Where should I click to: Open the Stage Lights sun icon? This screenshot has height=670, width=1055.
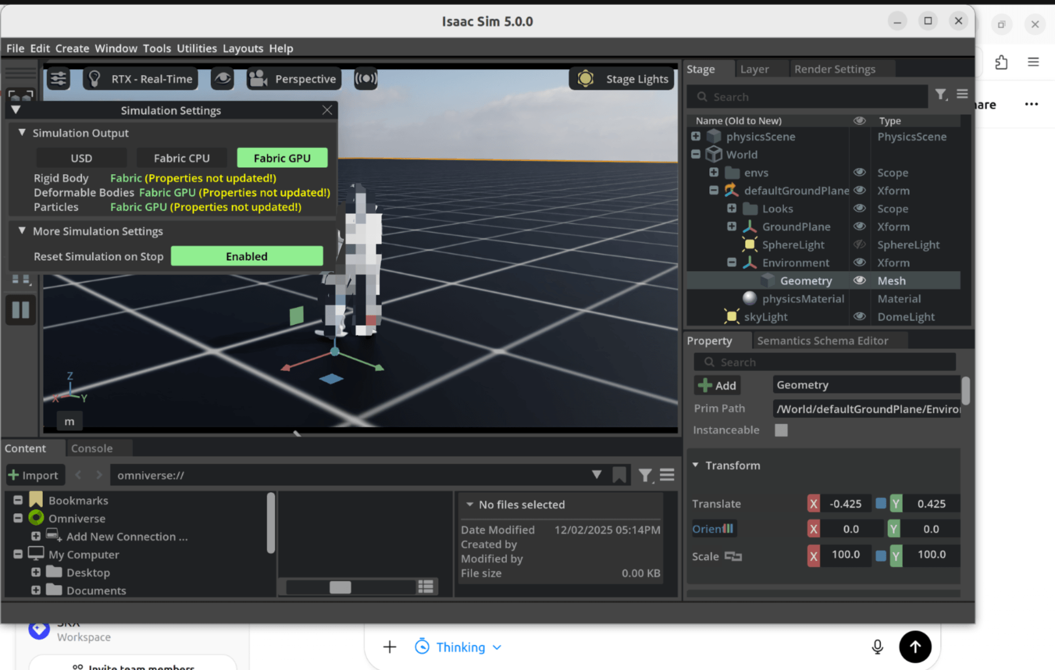pyautogui.click(x=585, y=78)
